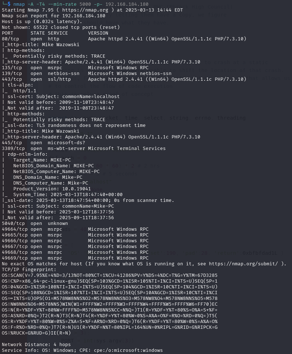This screenshot has width=292, height=354.
Task: Click the 5040/tcp unknown service line
Action: pos(35,224)
